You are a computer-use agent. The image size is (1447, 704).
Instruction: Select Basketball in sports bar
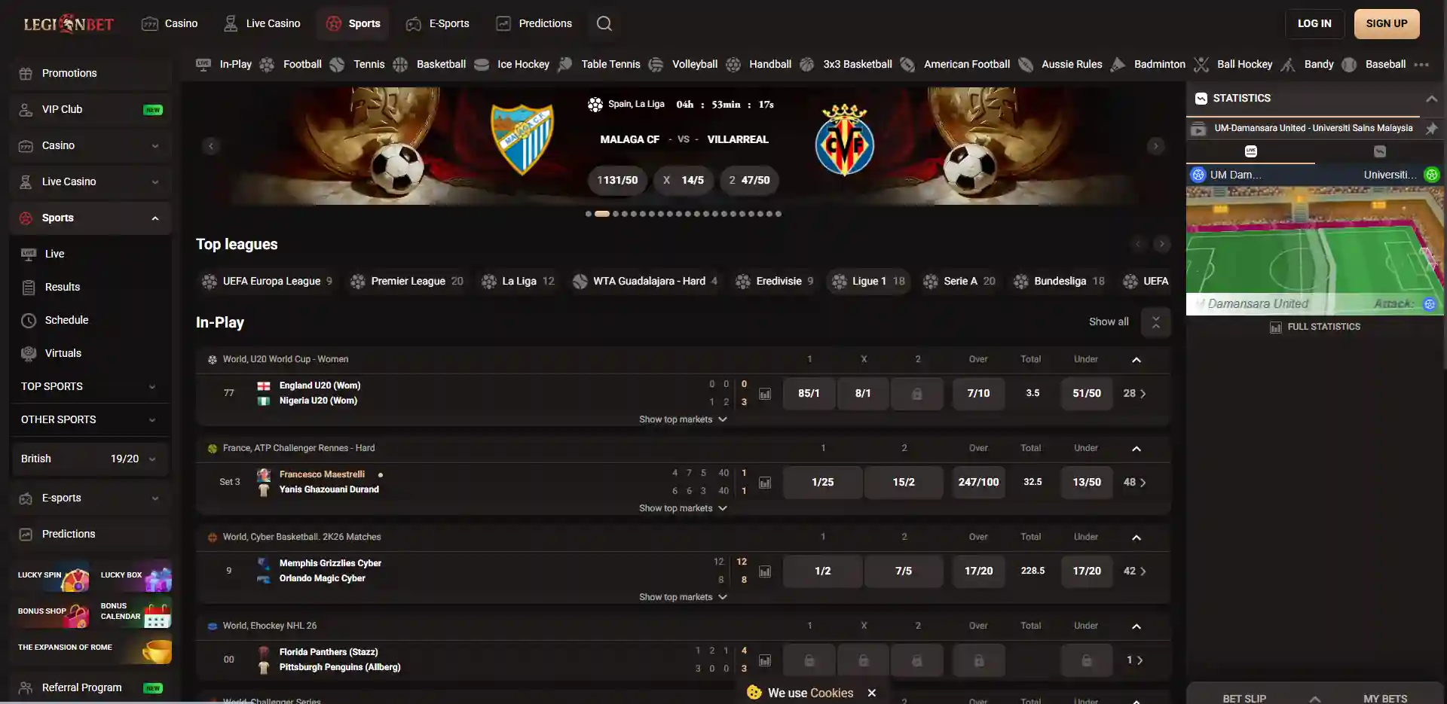point(429,65)
